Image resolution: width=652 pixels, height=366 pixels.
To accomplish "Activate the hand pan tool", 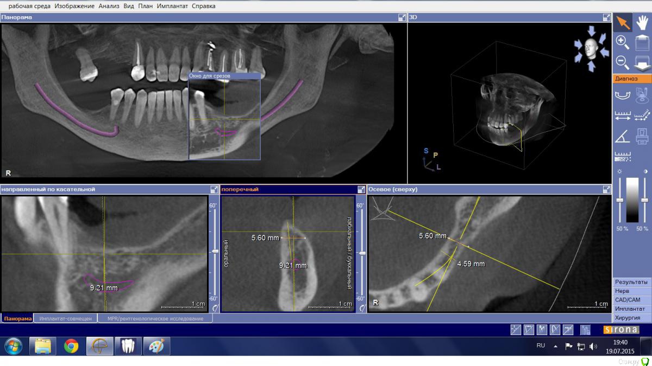I will pos(642,23).
